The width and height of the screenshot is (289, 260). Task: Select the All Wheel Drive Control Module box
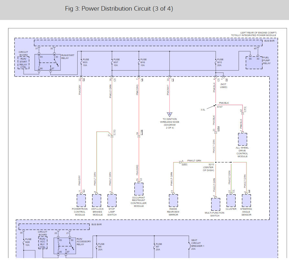tap(242, 139)
